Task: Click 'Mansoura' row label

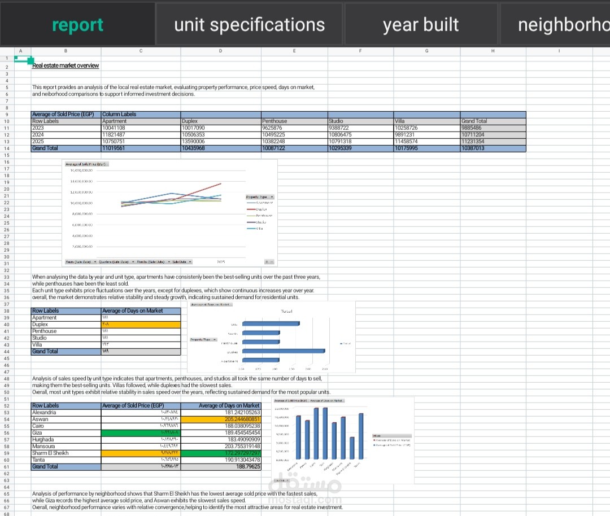Action: tap(66, 447)
